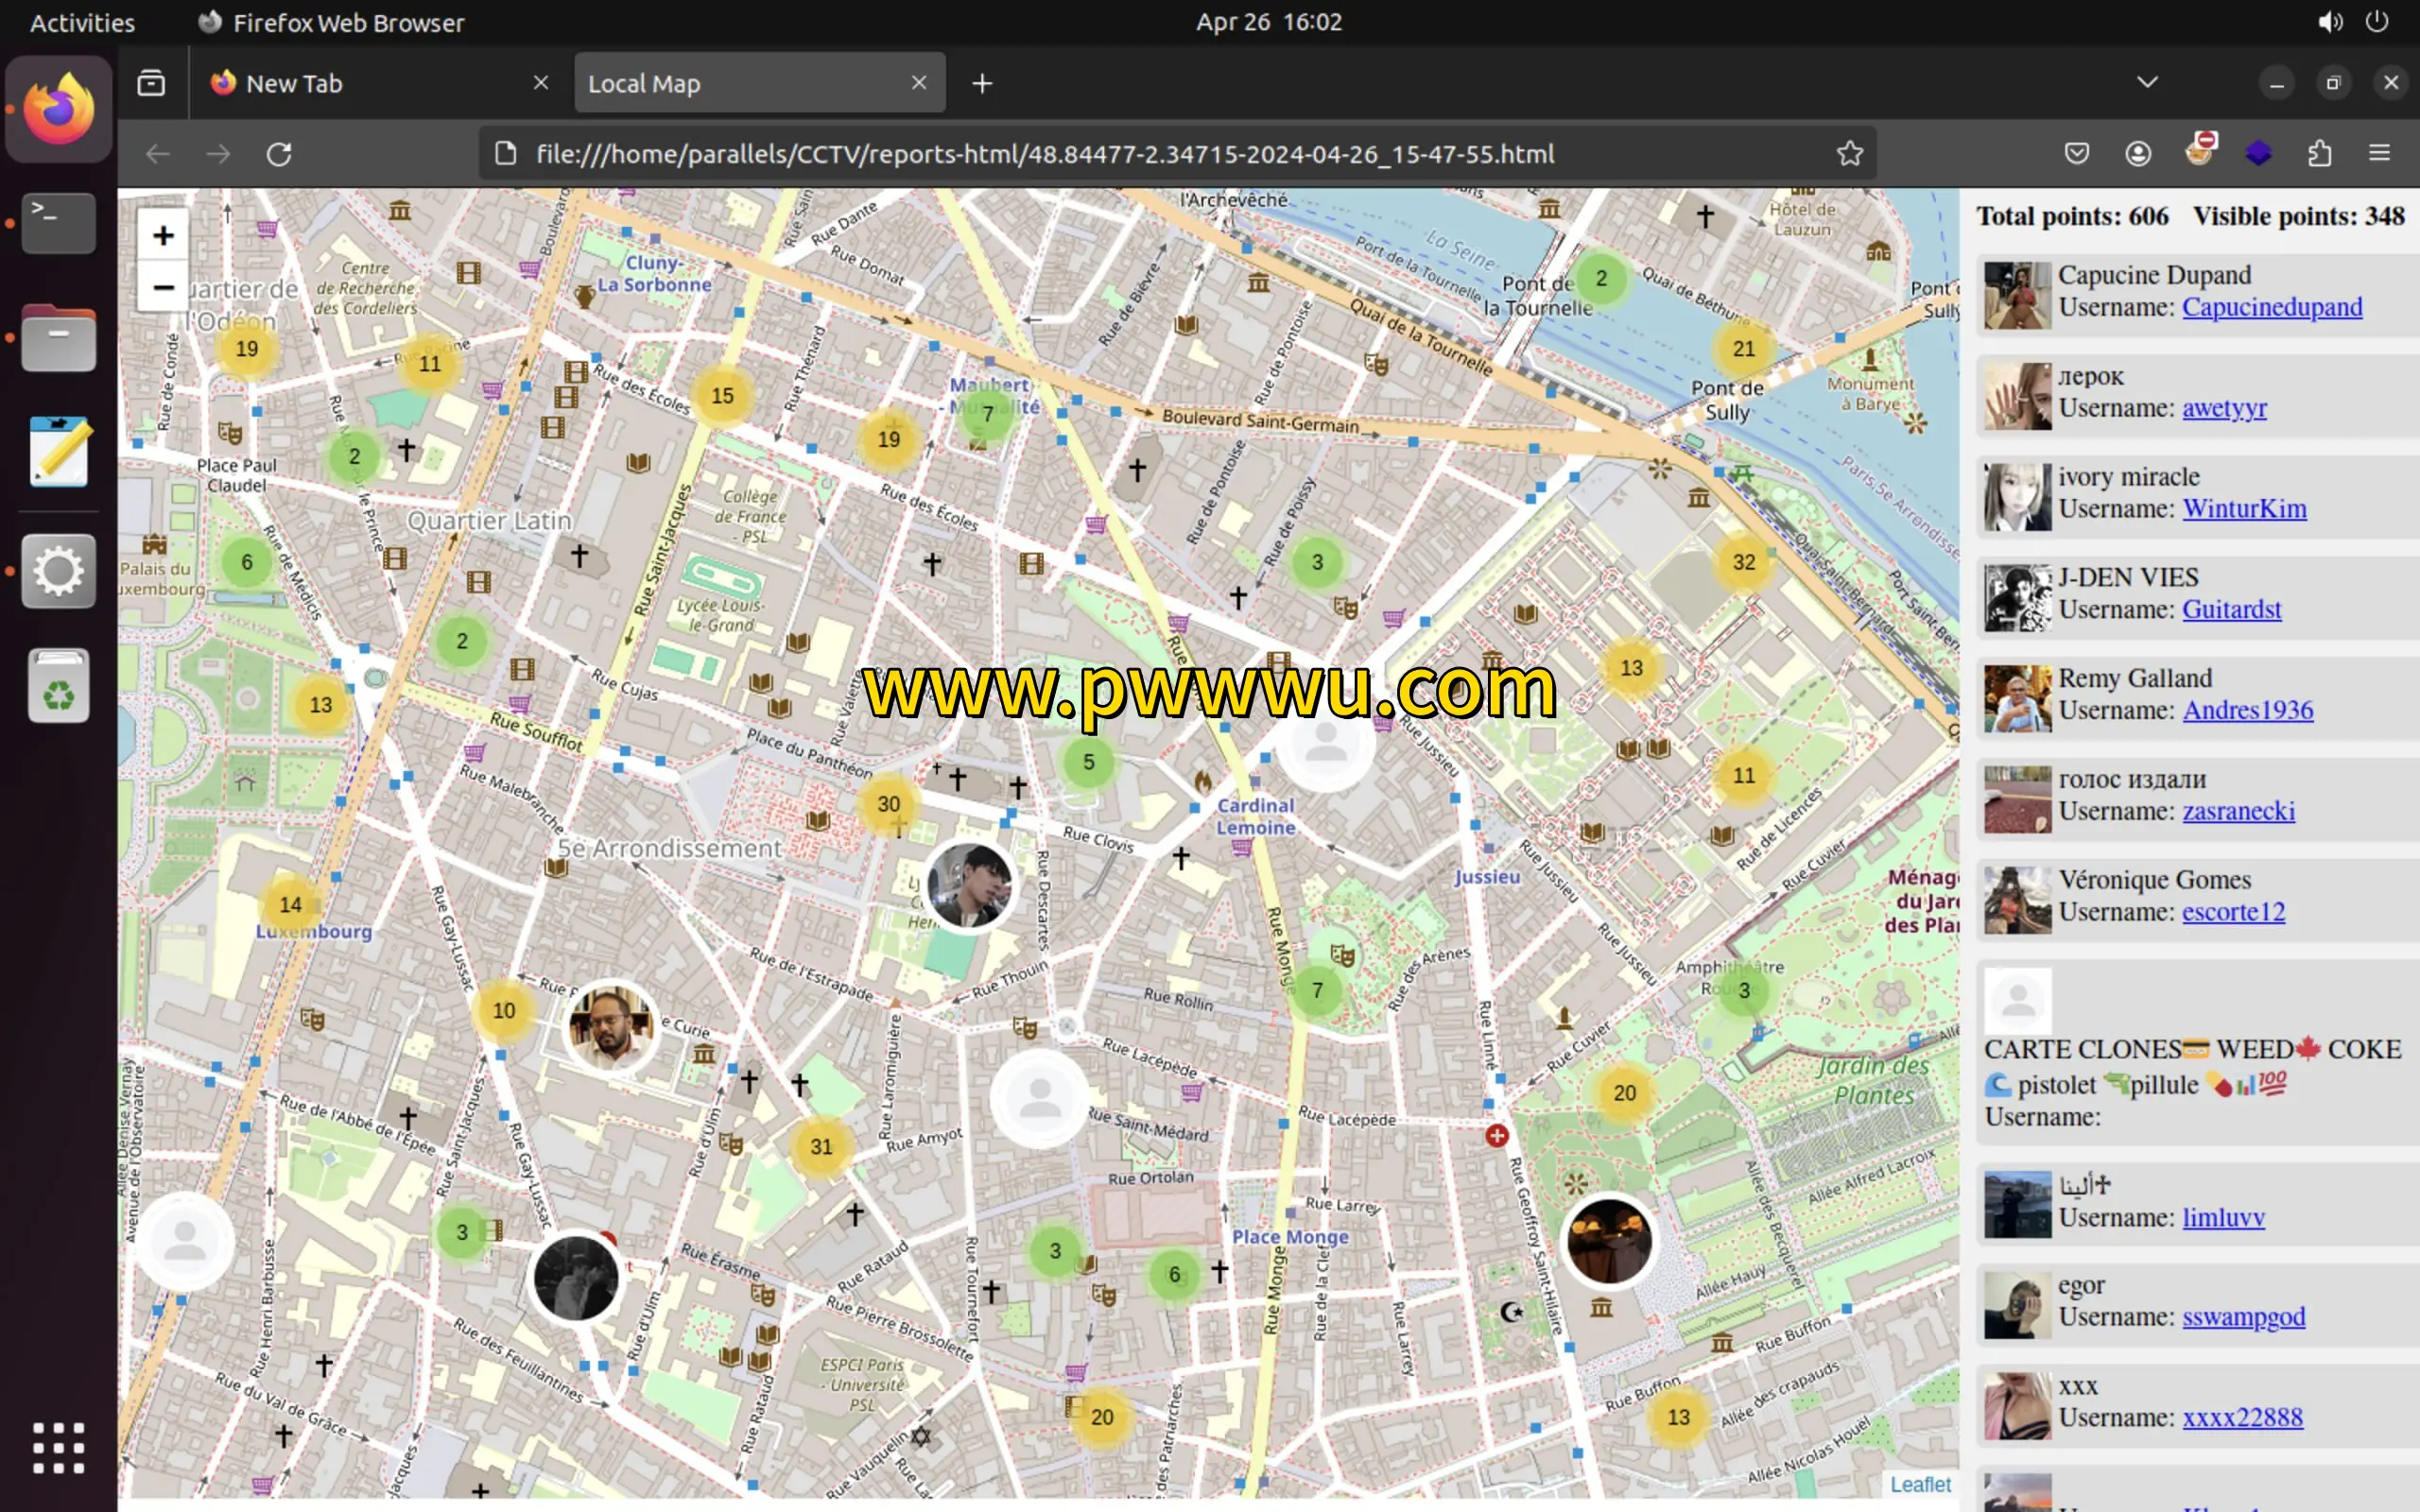This screenshot has height=1512, width=2420.
Task: Open a new tab with the plus button
Action: (982, 84)
